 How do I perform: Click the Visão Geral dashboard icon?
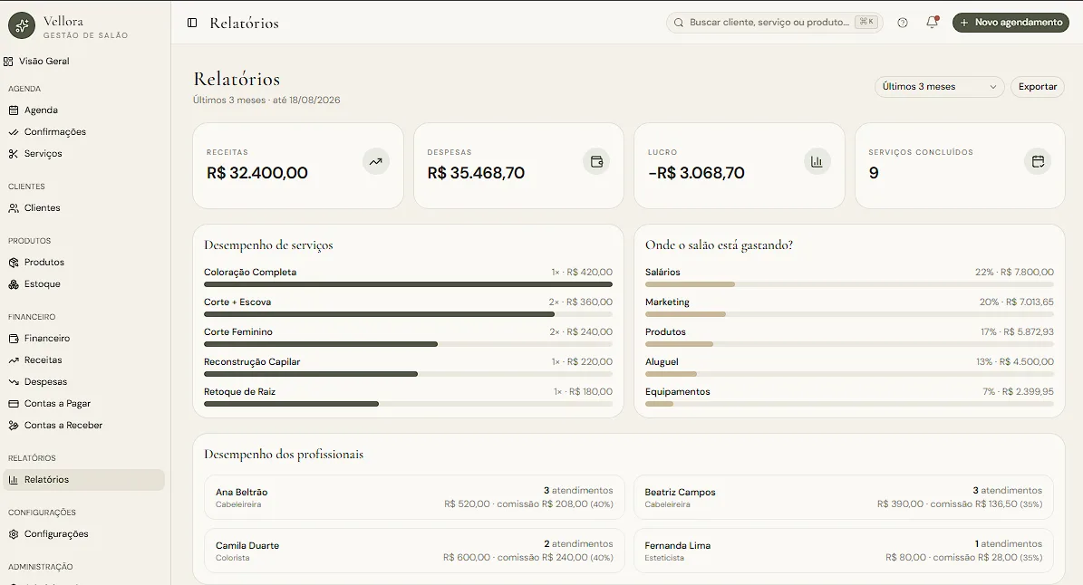(8, 62)
